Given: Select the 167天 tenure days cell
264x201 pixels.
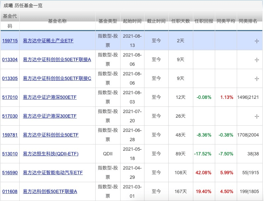Looking at the screenshot, I should (181, 191).
